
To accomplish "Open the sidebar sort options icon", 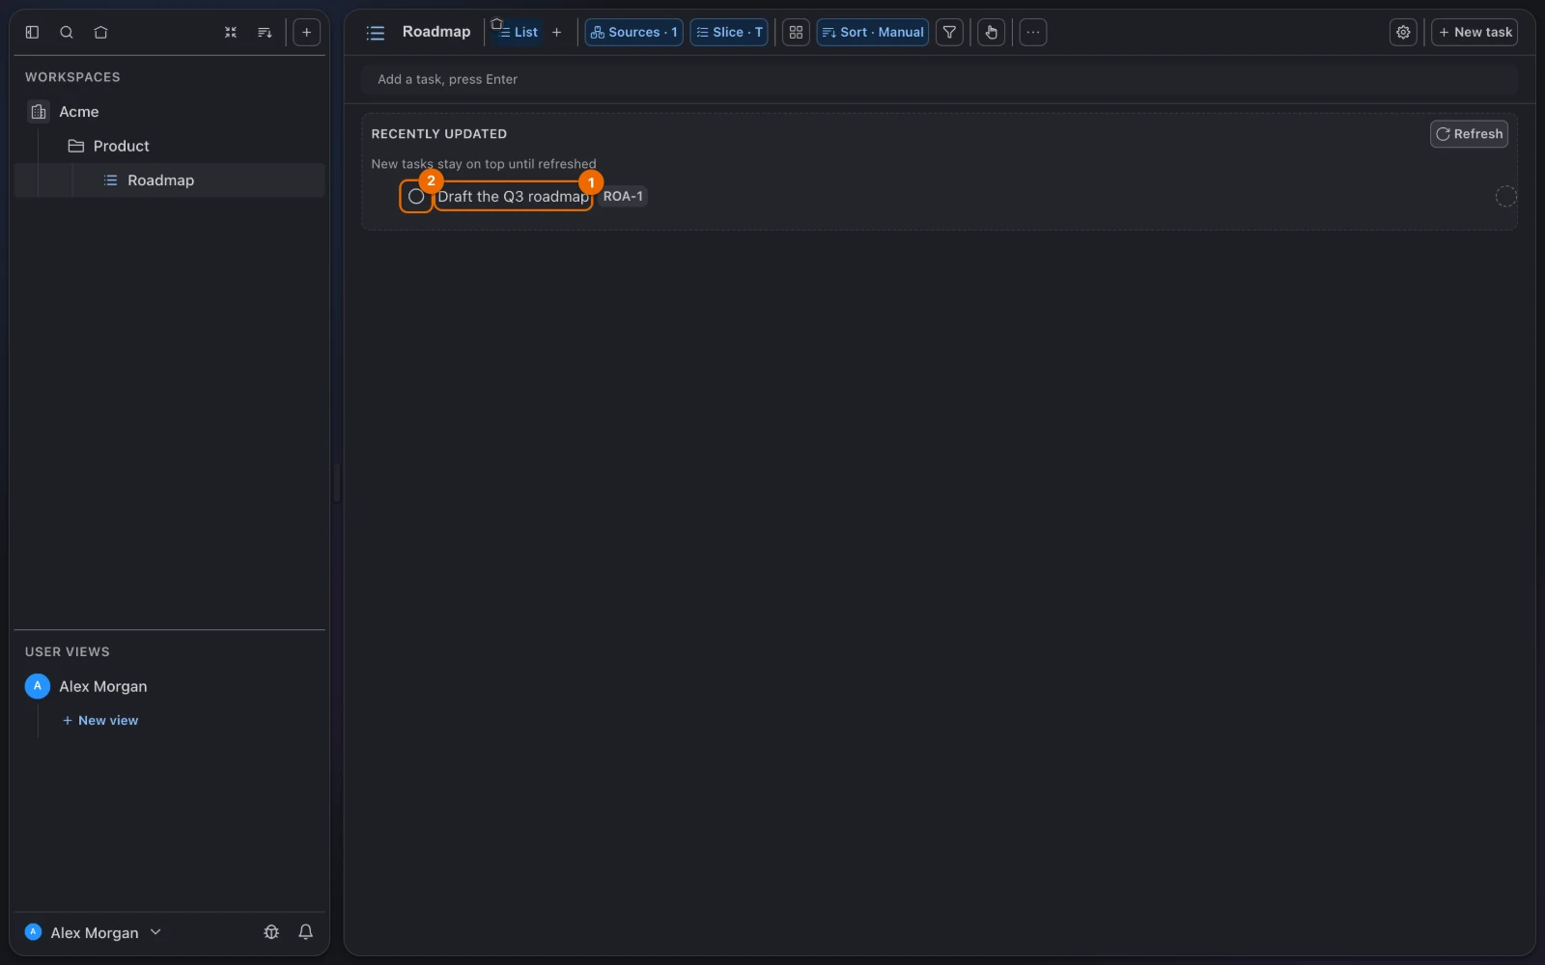I will coord(265,32).
